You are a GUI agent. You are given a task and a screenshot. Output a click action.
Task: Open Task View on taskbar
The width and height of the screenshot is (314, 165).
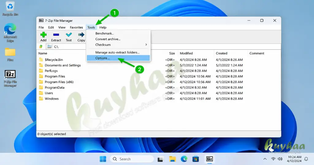click(x=160, y=159)
